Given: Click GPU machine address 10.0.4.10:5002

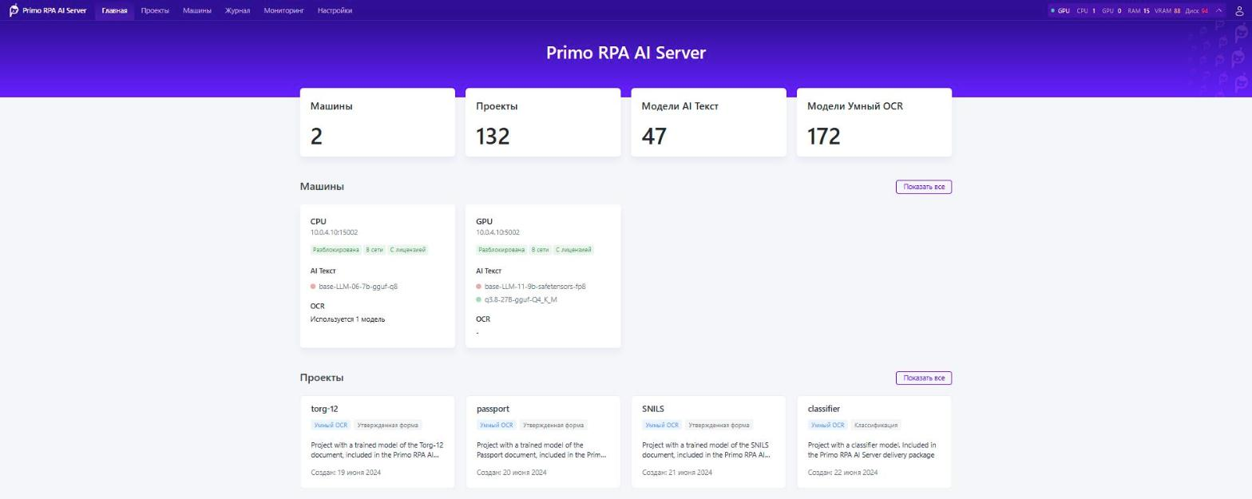Looking at the screenshot, I should pyautogui.click(x=497, y=232).
